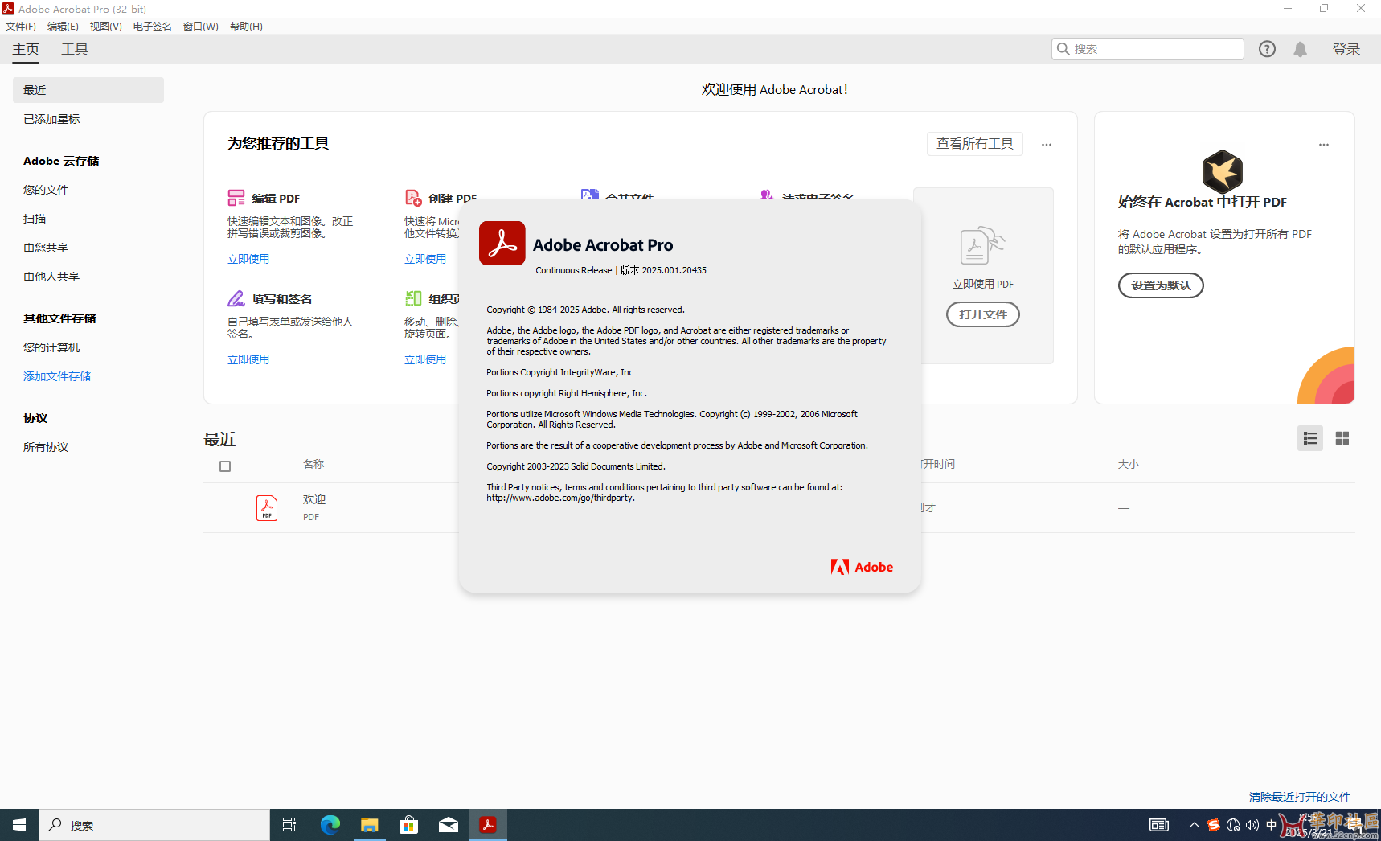Click the Create PDF tool icon
This screenshot has width=1381, height=841.
tap(413, 198)
